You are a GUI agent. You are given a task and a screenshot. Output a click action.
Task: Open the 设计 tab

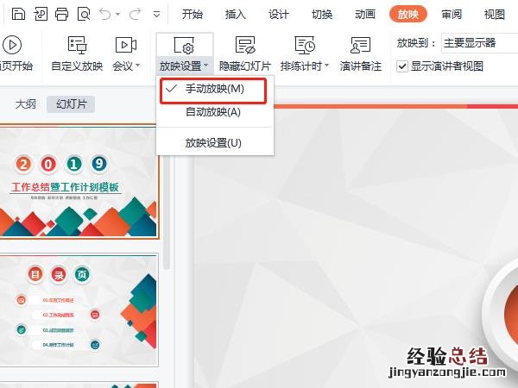[x=279, y=14]
